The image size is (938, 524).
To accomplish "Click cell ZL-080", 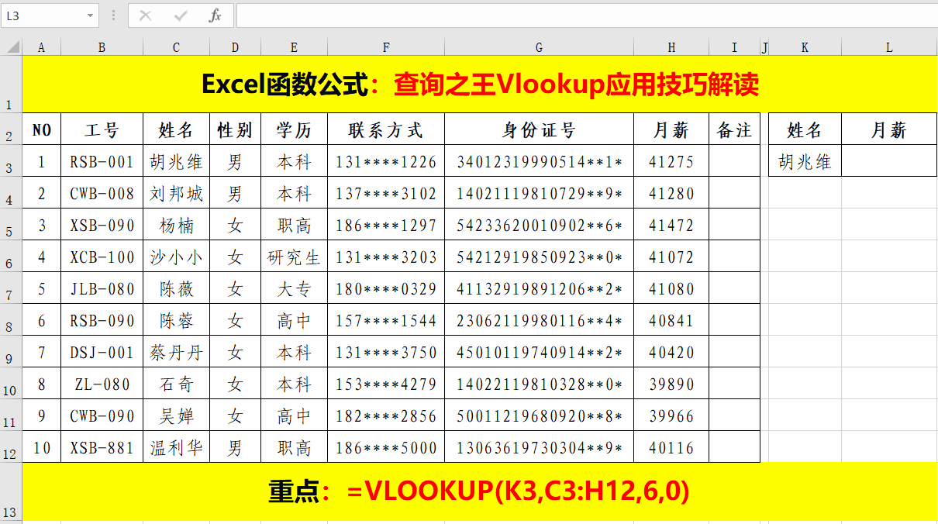I will 102,384.
